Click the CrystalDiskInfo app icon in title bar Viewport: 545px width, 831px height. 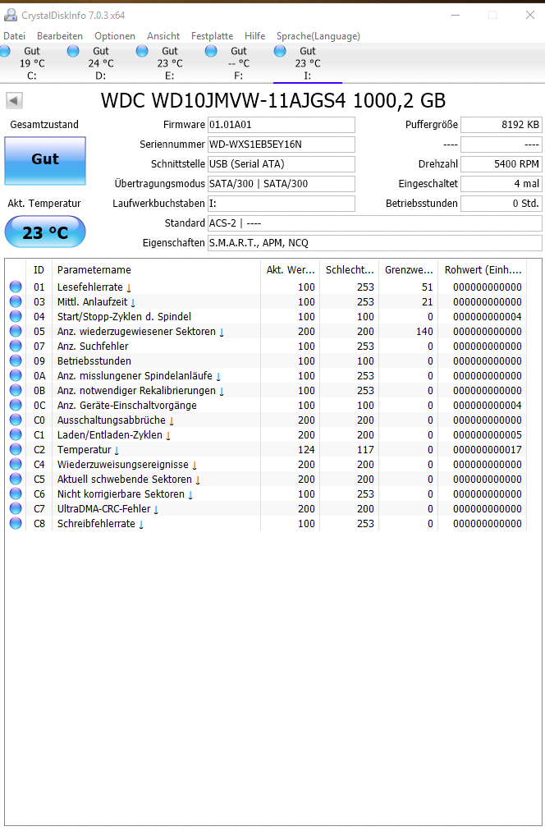[11, 16]
